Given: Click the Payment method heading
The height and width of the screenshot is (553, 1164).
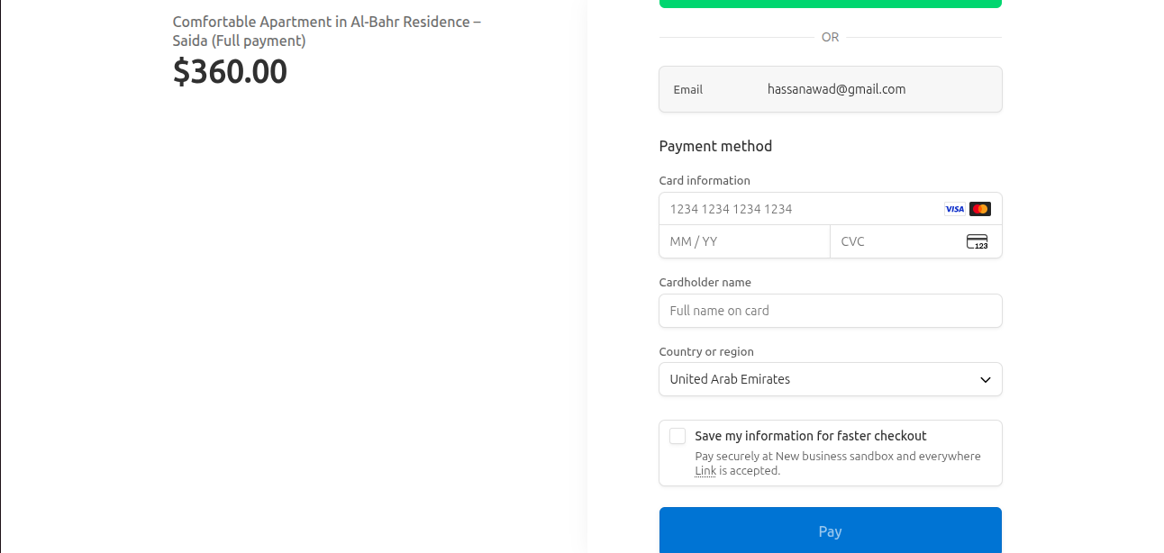Looking at the screenshot, I should [715, 146].
